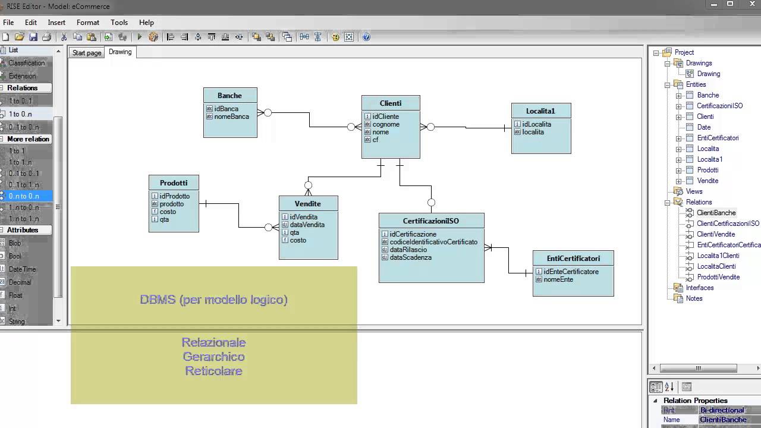Image resolution: width=761 pixels, height=428 pixels.
Task: Select the Interfaces node in project tree
Action: [700, 288]
